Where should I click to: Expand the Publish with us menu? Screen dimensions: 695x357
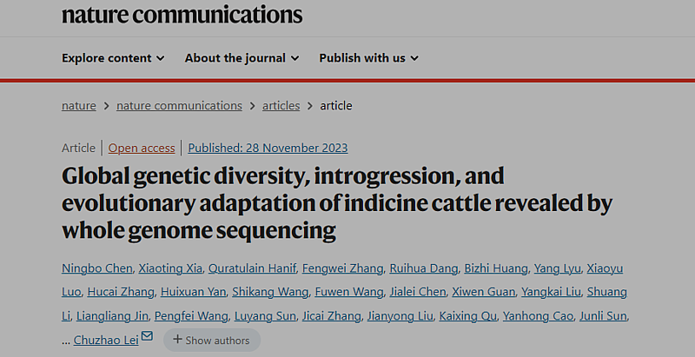pos(368,58)
